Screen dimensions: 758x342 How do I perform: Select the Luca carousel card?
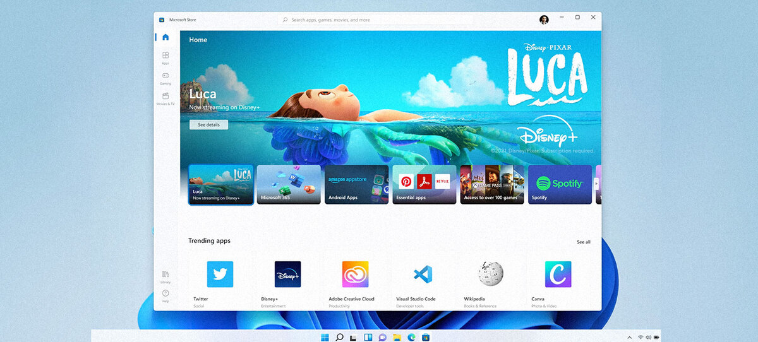(x=221, y=185)
